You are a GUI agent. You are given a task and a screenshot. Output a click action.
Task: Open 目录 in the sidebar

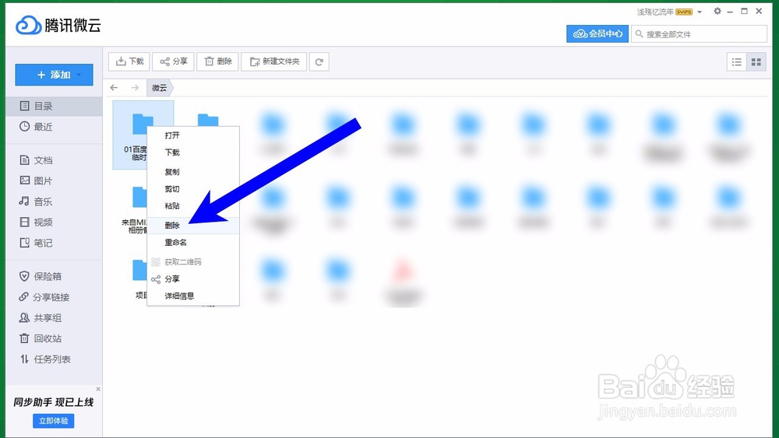point(55,106)
